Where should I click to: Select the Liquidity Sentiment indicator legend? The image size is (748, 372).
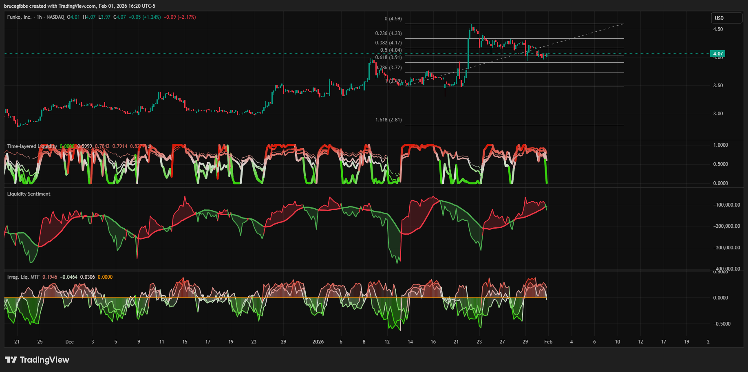[x=29, y=194]
